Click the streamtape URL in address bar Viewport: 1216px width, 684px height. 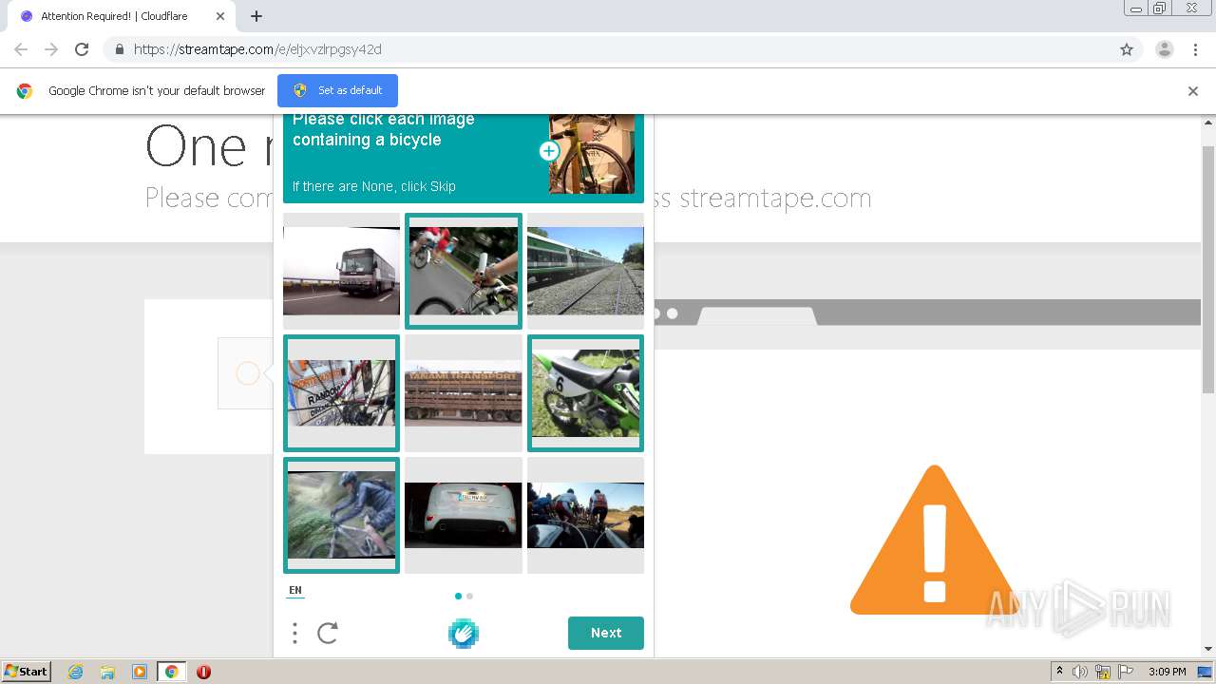(257, 49)
